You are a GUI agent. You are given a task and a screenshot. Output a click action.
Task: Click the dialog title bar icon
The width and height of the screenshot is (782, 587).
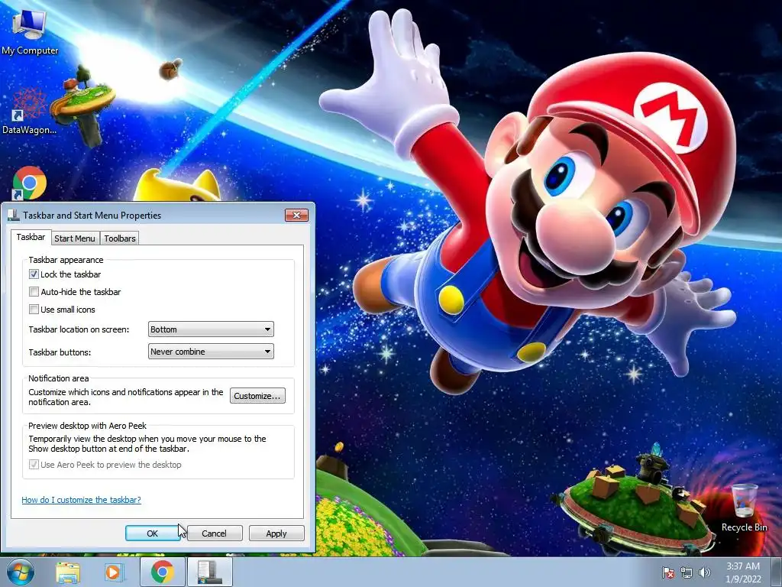coord(14,215)
